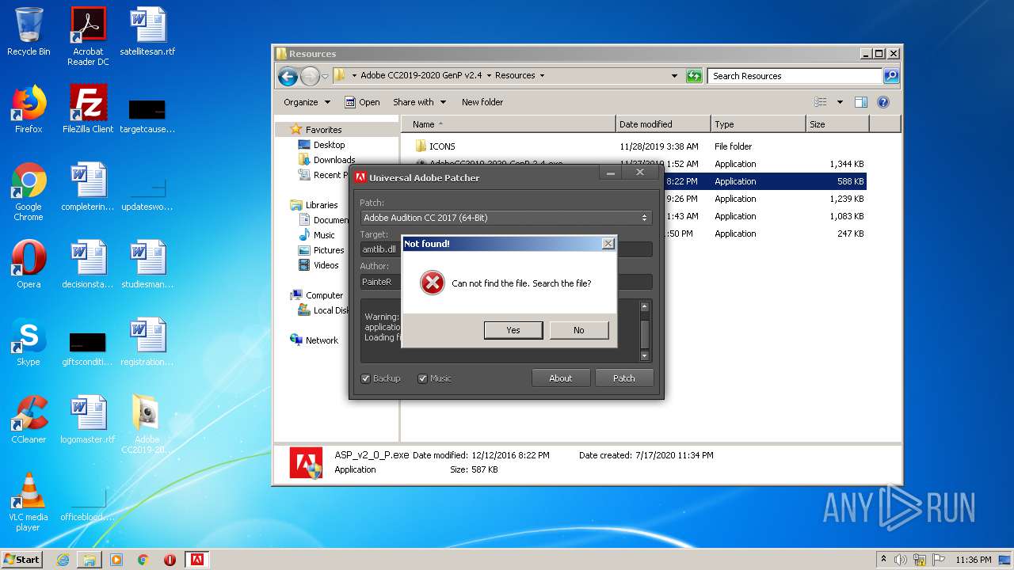Select the studiesman... desktop document
This screenshot has height=570, width=1014.
click(147, 264)
